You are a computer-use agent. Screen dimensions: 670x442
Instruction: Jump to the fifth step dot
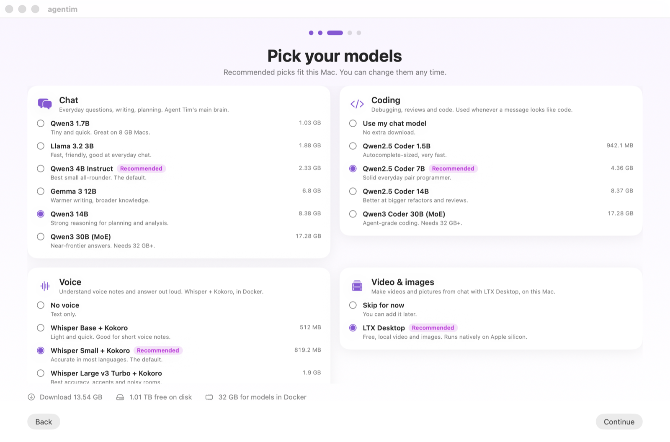click(359, 33)
